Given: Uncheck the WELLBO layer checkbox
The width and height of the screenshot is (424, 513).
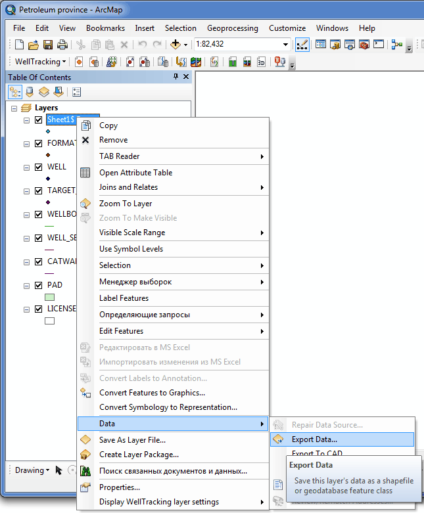Looking at the screenshot, I should coord(39,214).
